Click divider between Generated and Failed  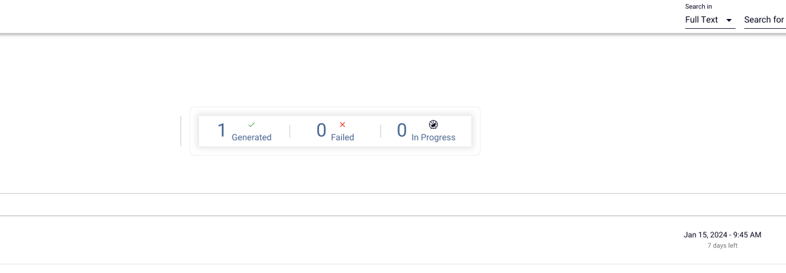[x=290, y=131]
